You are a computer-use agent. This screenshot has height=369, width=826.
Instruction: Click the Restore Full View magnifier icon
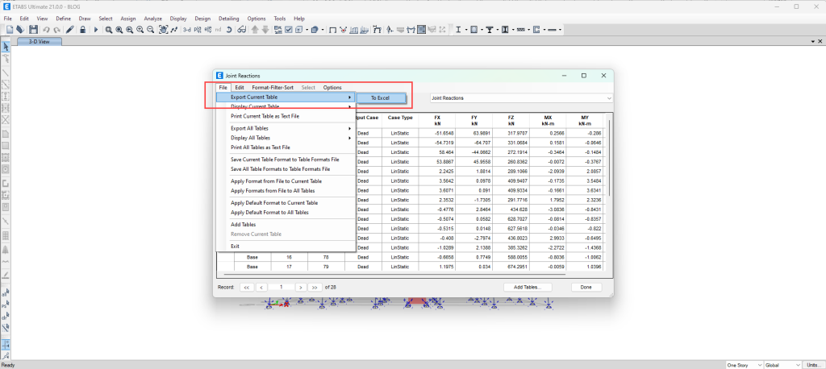pos(119,30)
